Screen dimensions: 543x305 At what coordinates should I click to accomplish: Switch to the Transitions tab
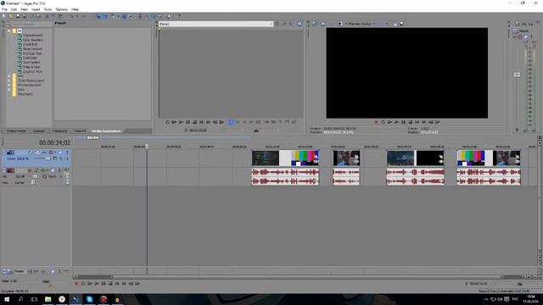(x=59, y=131)
